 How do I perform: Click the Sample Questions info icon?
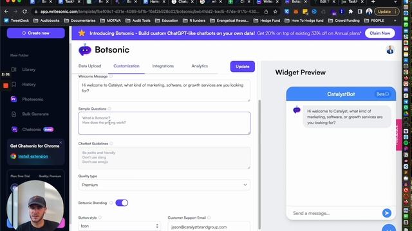(x=109, y=108)
